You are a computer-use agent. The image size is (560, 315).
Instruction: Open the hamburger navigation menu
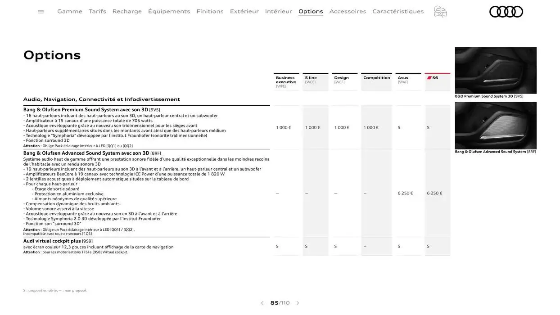pos(40,11)
